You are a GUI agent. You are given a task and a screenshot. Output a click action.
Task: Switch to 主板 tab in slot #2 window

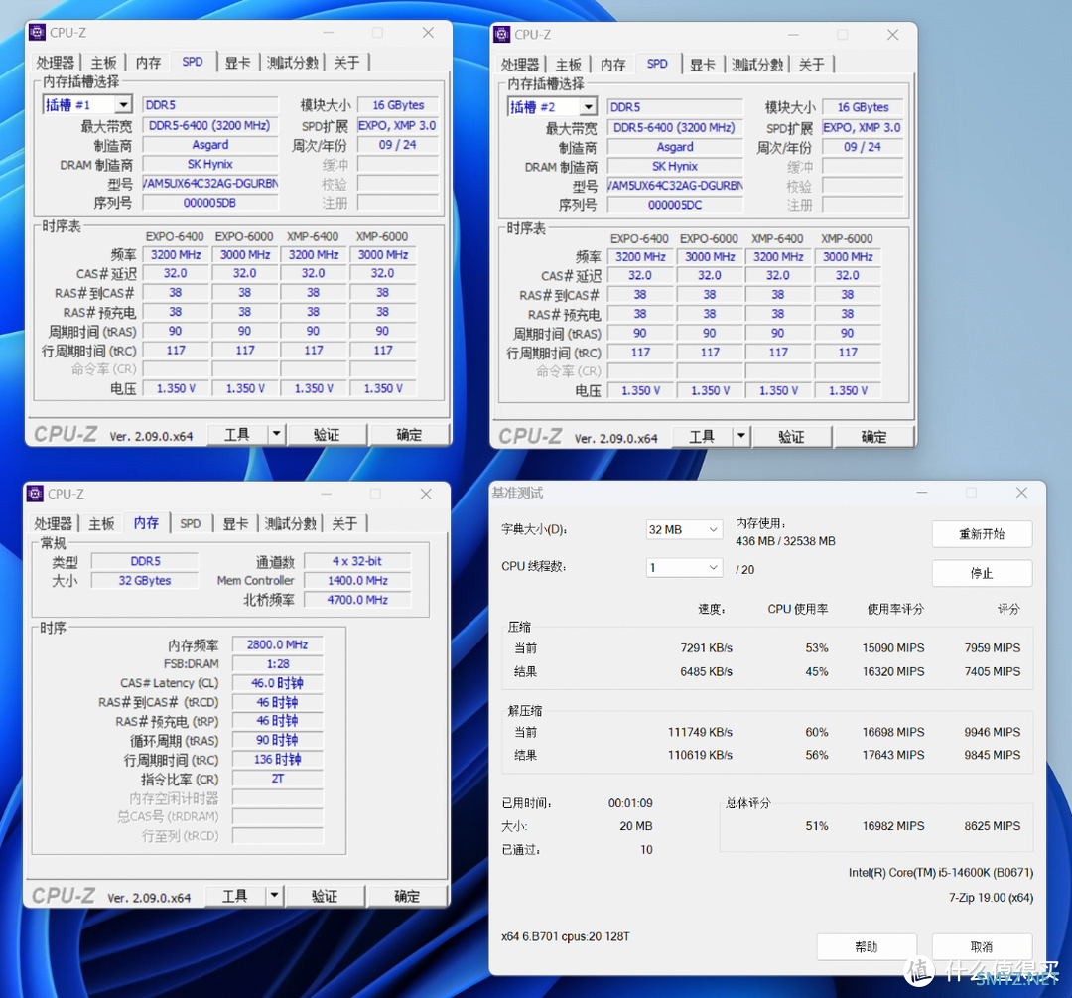pyautogui.click(x=568, y=65)
